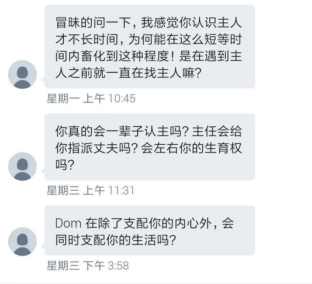Click bubble tail of the third message
The width and height of the screenshot is (312, 284).
tap(43, 247)
